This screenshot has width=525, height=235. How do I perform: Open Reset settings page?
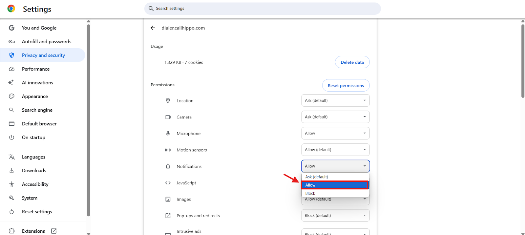[43, 212]
